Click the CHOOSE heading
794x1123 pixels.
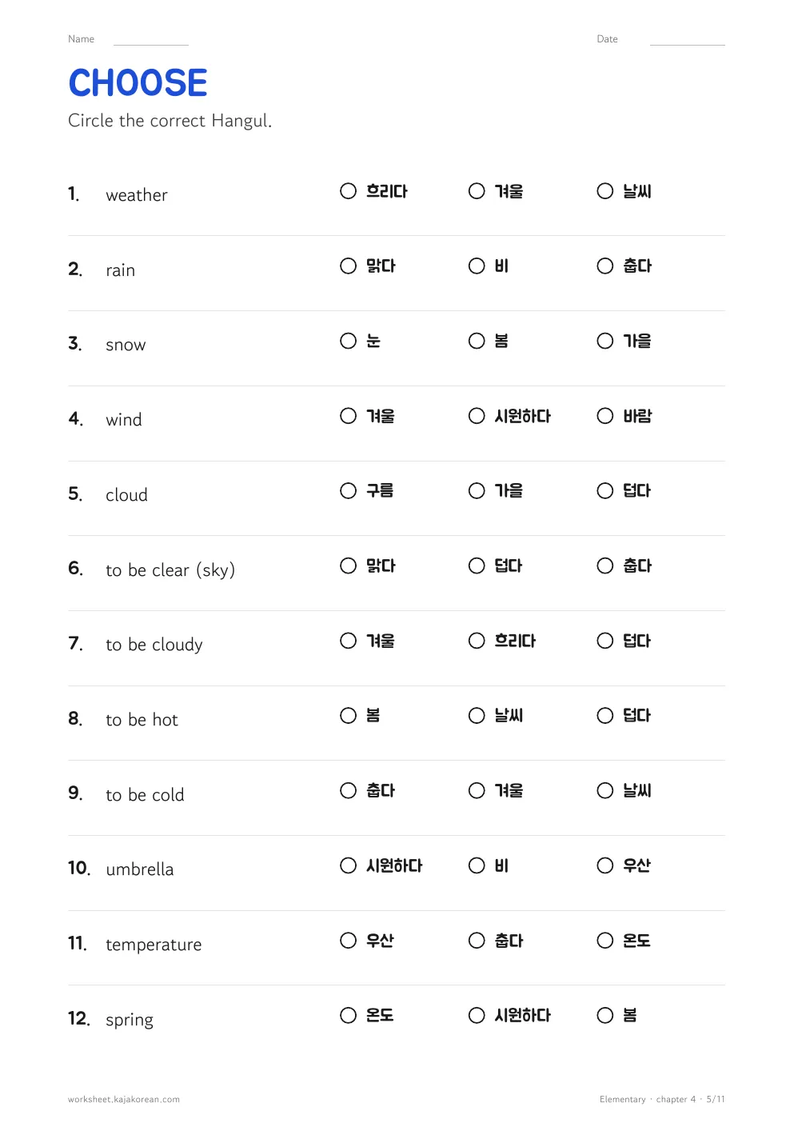point(138,83)
